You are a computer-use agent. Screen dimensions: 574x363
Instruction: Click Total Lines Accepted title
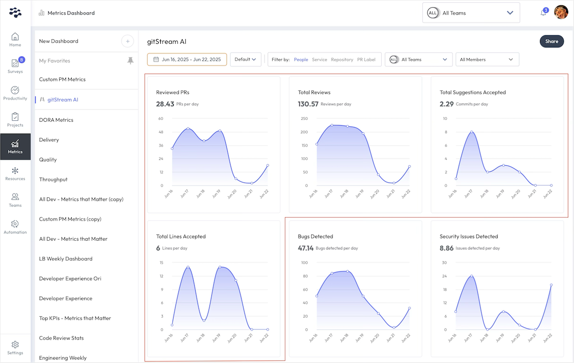click(x=181, y=236)
